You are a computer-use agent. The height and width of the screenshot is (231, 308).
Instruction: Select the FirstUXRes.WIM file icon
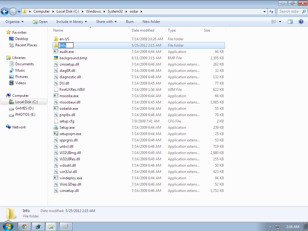point(56,89)
